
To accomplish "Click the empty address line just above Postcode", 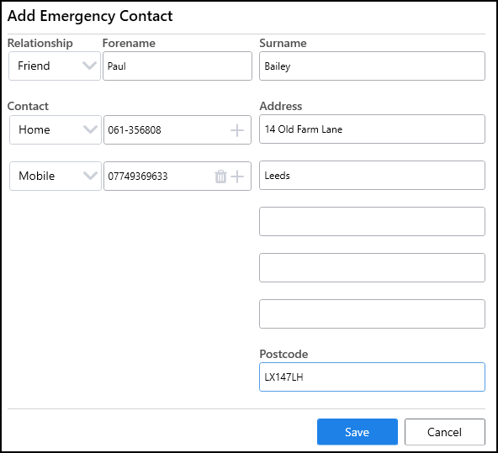I will click(372, 313).
